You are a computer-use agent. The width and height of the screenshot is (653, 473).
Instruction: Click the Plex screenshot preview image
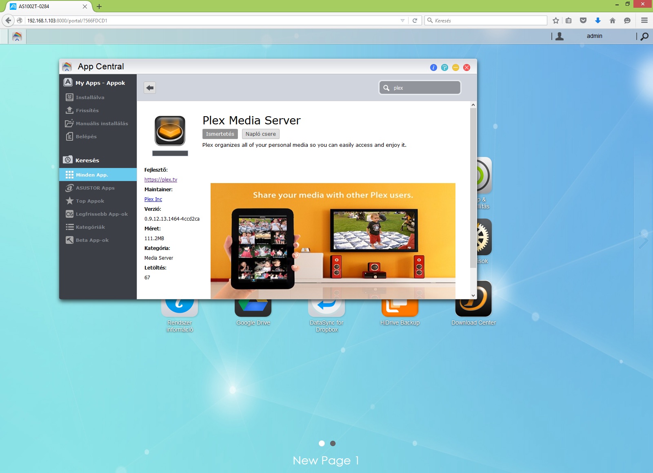click(333, 241)
